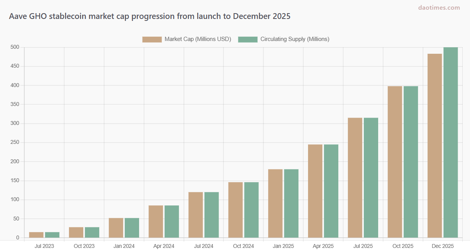Toggle the Market Cap (Millions USD) legend label
Screen dimensions: 470x251
(x=198, y=39)
